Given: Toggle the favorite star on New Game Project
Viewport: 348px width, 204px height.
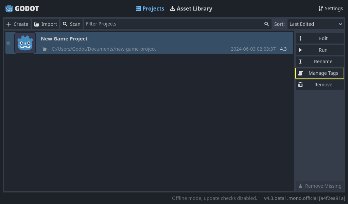Looking at the screenshot, I should coord(8,43).
